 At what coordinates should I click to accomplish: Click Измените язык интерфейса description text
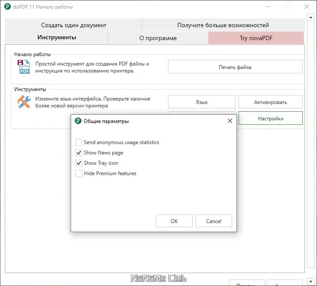tap(93, 102)
